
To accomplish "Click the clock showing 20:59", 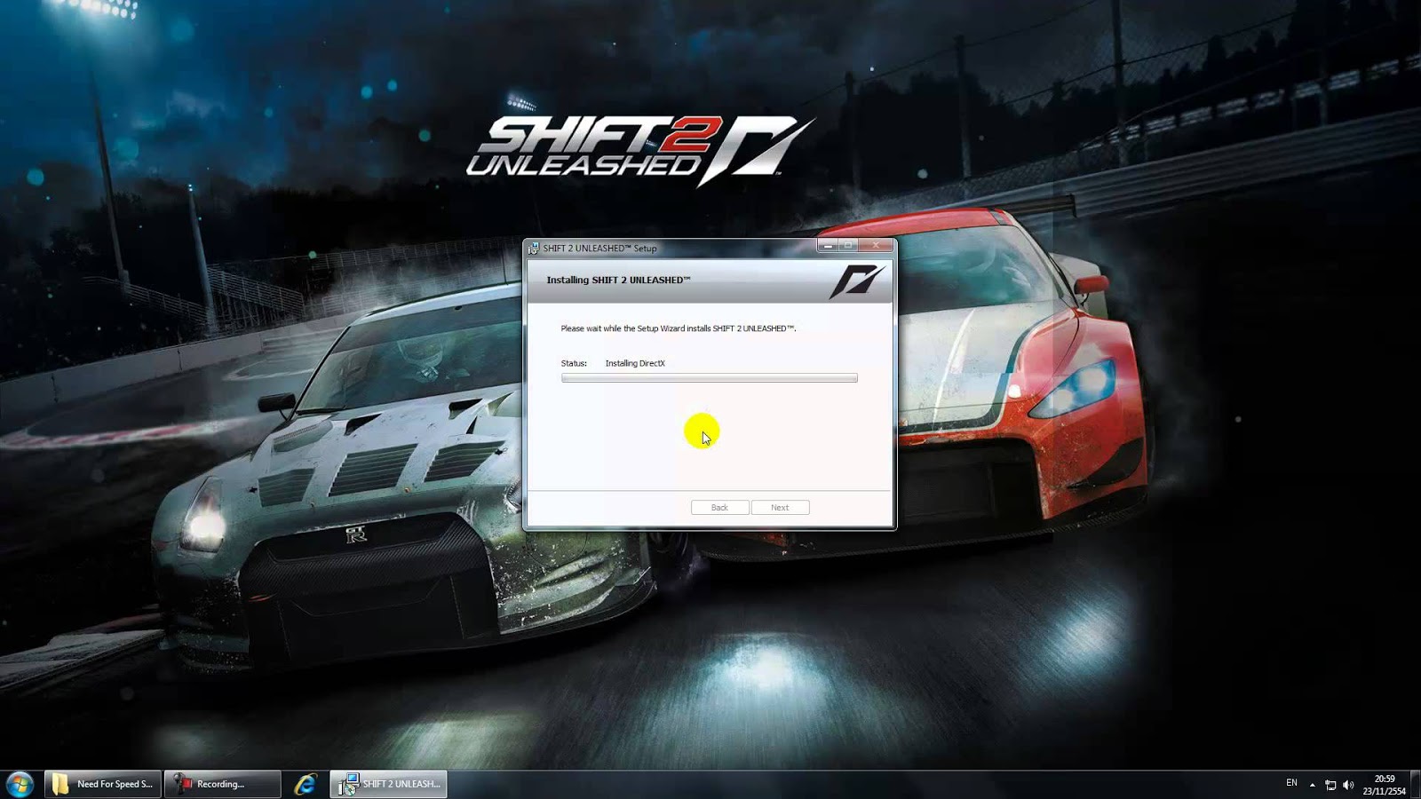I will 1385,778.
